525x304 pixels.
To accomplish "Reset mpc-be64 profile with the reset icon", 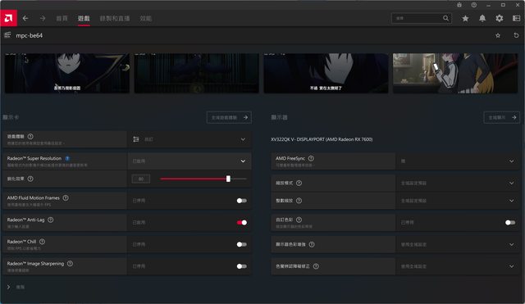I will tap(516, 35).
